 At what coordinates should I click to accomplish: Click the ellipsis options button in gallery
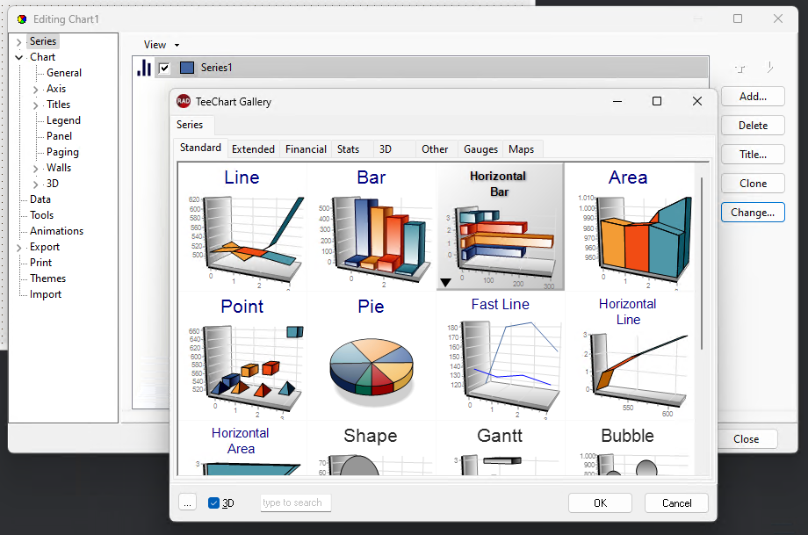[188, 502]
